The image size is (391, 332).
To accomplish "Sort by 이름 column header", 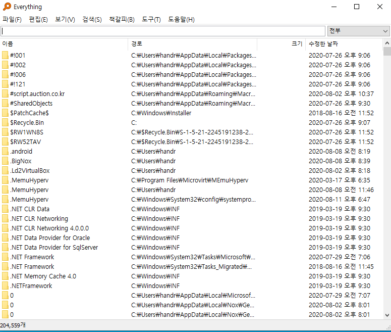I will coord(64,44).
